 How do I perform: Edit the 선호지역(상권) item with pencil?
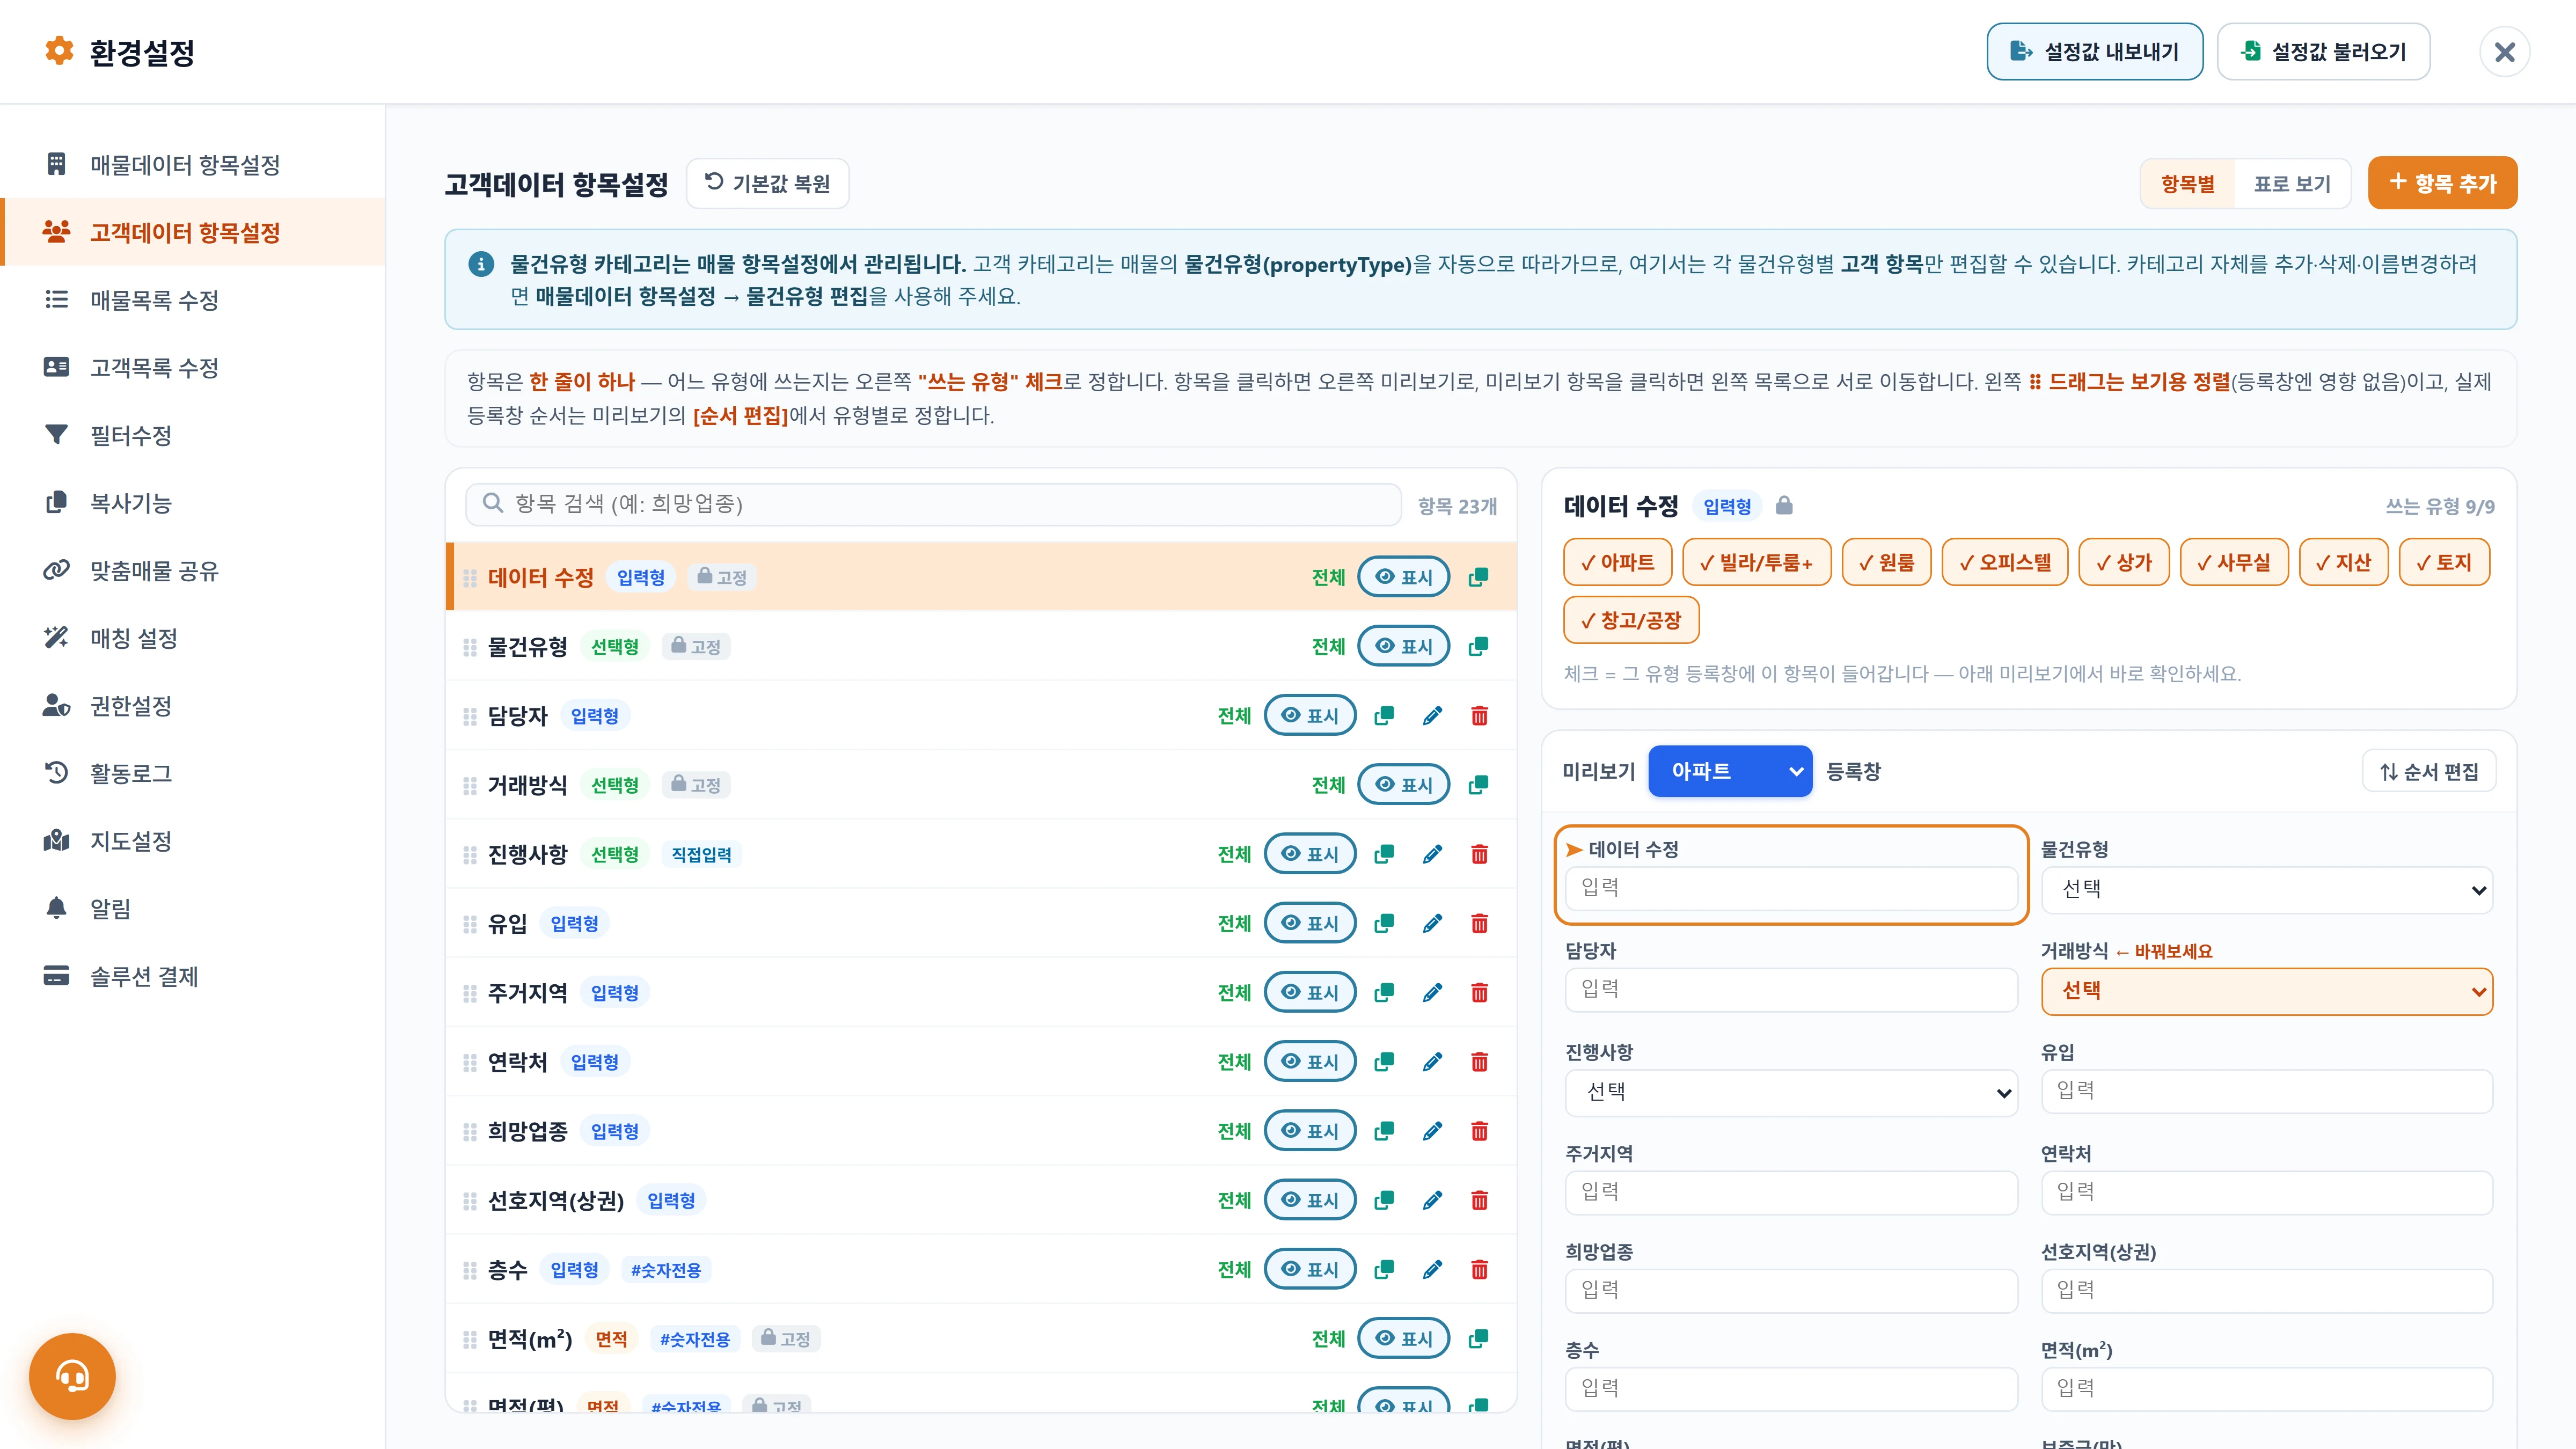pos(1432,1200)
